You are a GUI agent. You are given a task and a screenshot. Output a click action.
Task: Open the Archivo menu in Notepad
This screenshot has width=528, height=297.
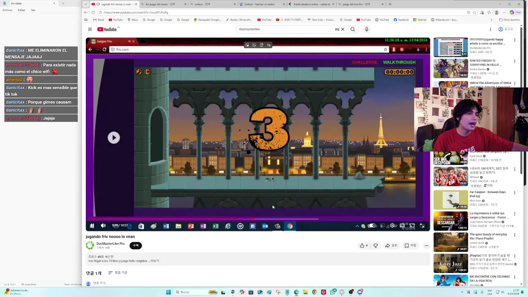[x=7, y=10]
